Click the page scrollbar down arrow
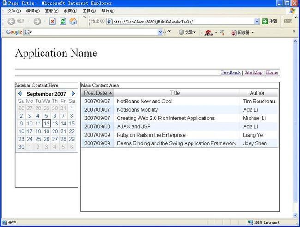The width and height of the screenshot is (300, 227). [x=295, y=215]
